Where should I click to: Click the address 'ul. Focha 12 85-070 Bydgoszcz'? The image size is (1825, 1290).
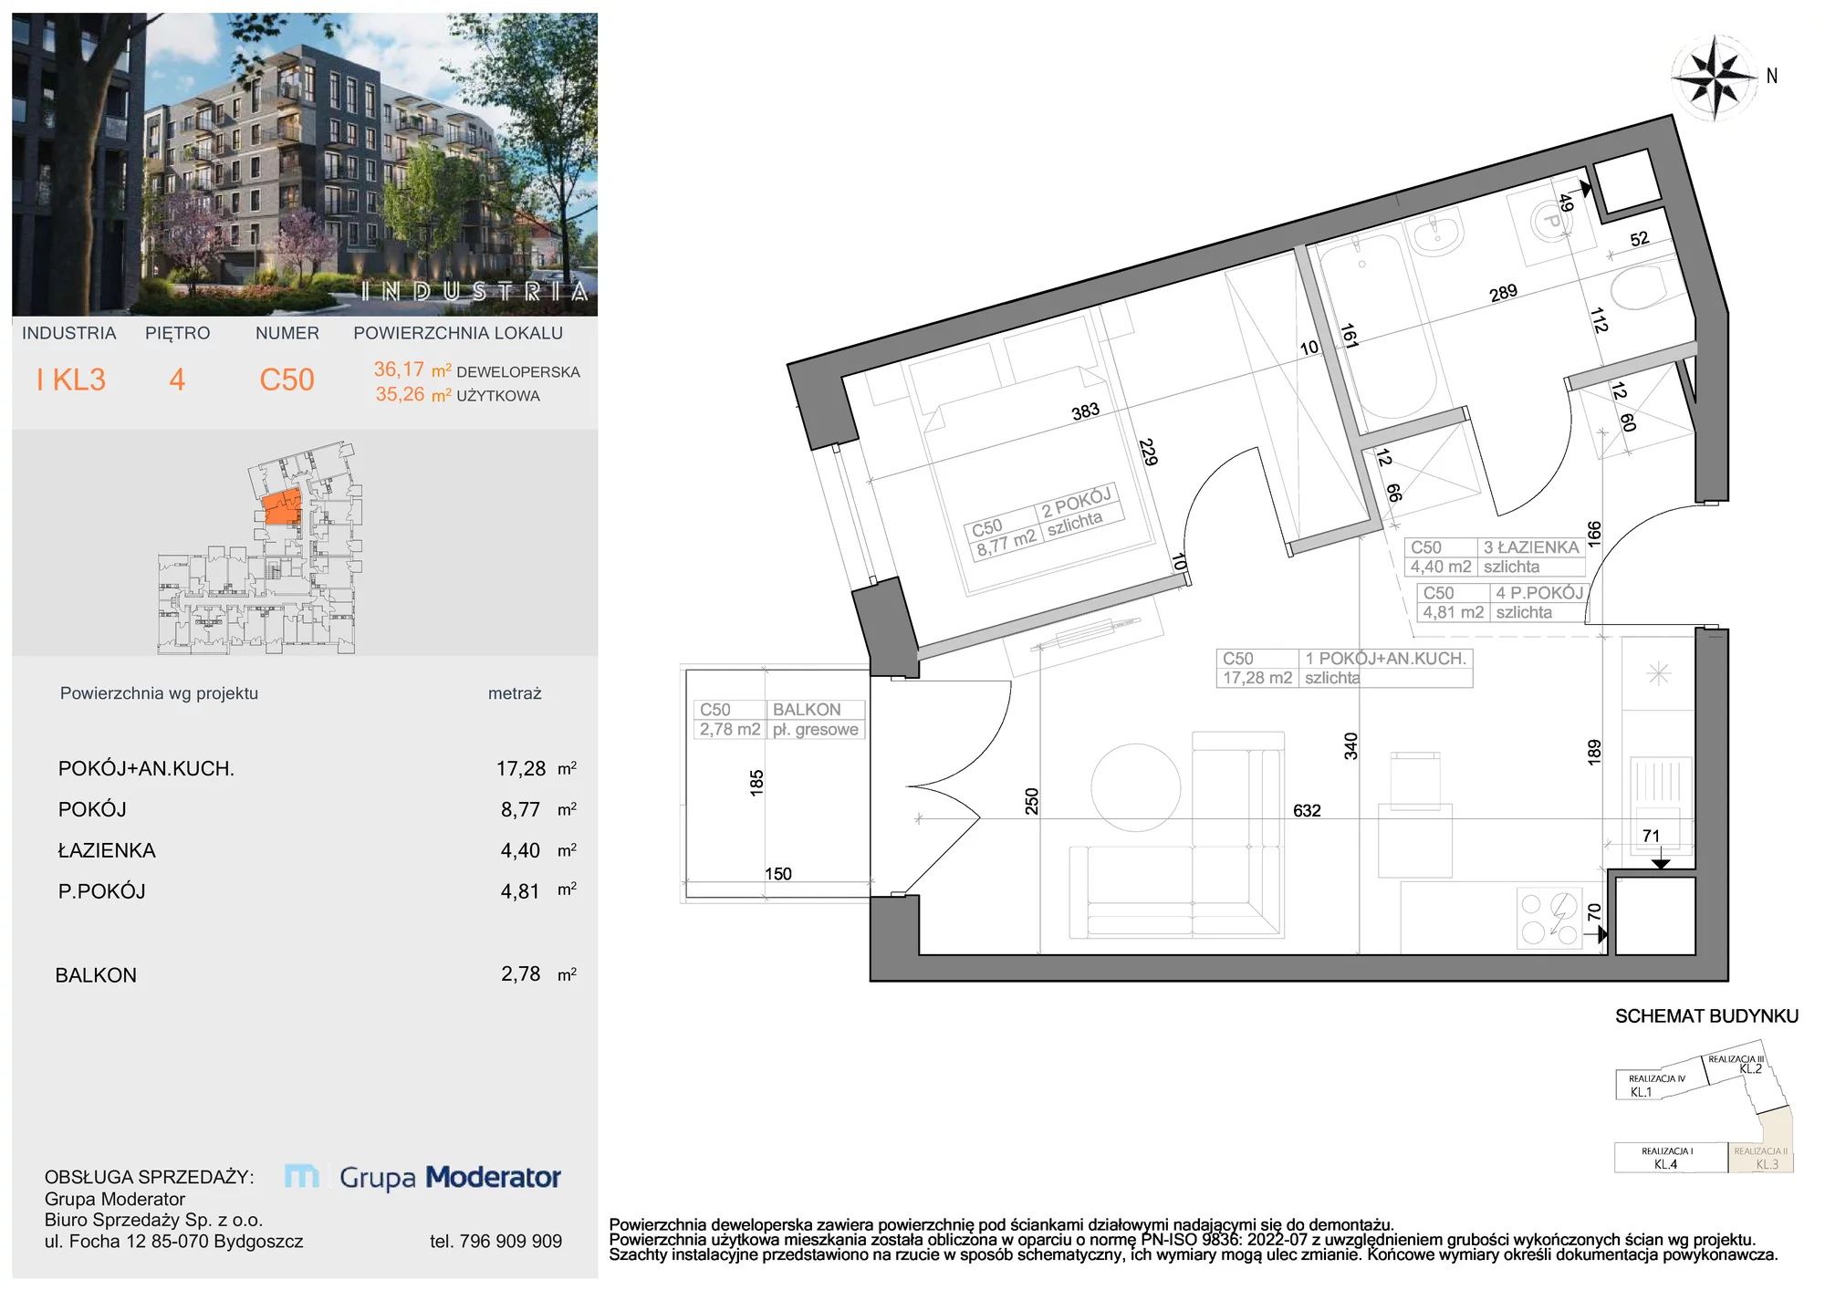[x=173, y=1242]
